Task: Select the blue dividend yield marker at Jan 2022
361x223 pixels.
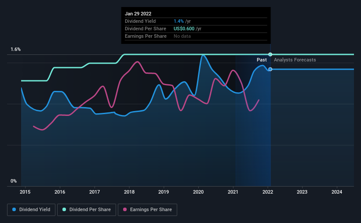Action: click(x=270, y=69)
